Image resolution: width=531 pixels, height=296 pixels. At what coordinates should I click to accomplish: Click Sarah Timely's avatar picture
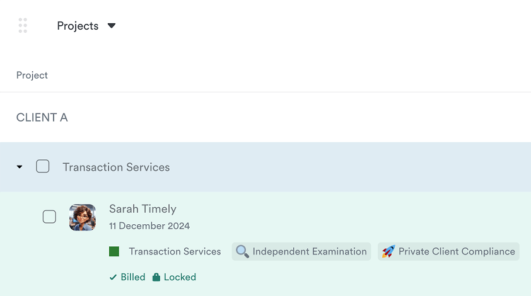(x=83, y=217)
